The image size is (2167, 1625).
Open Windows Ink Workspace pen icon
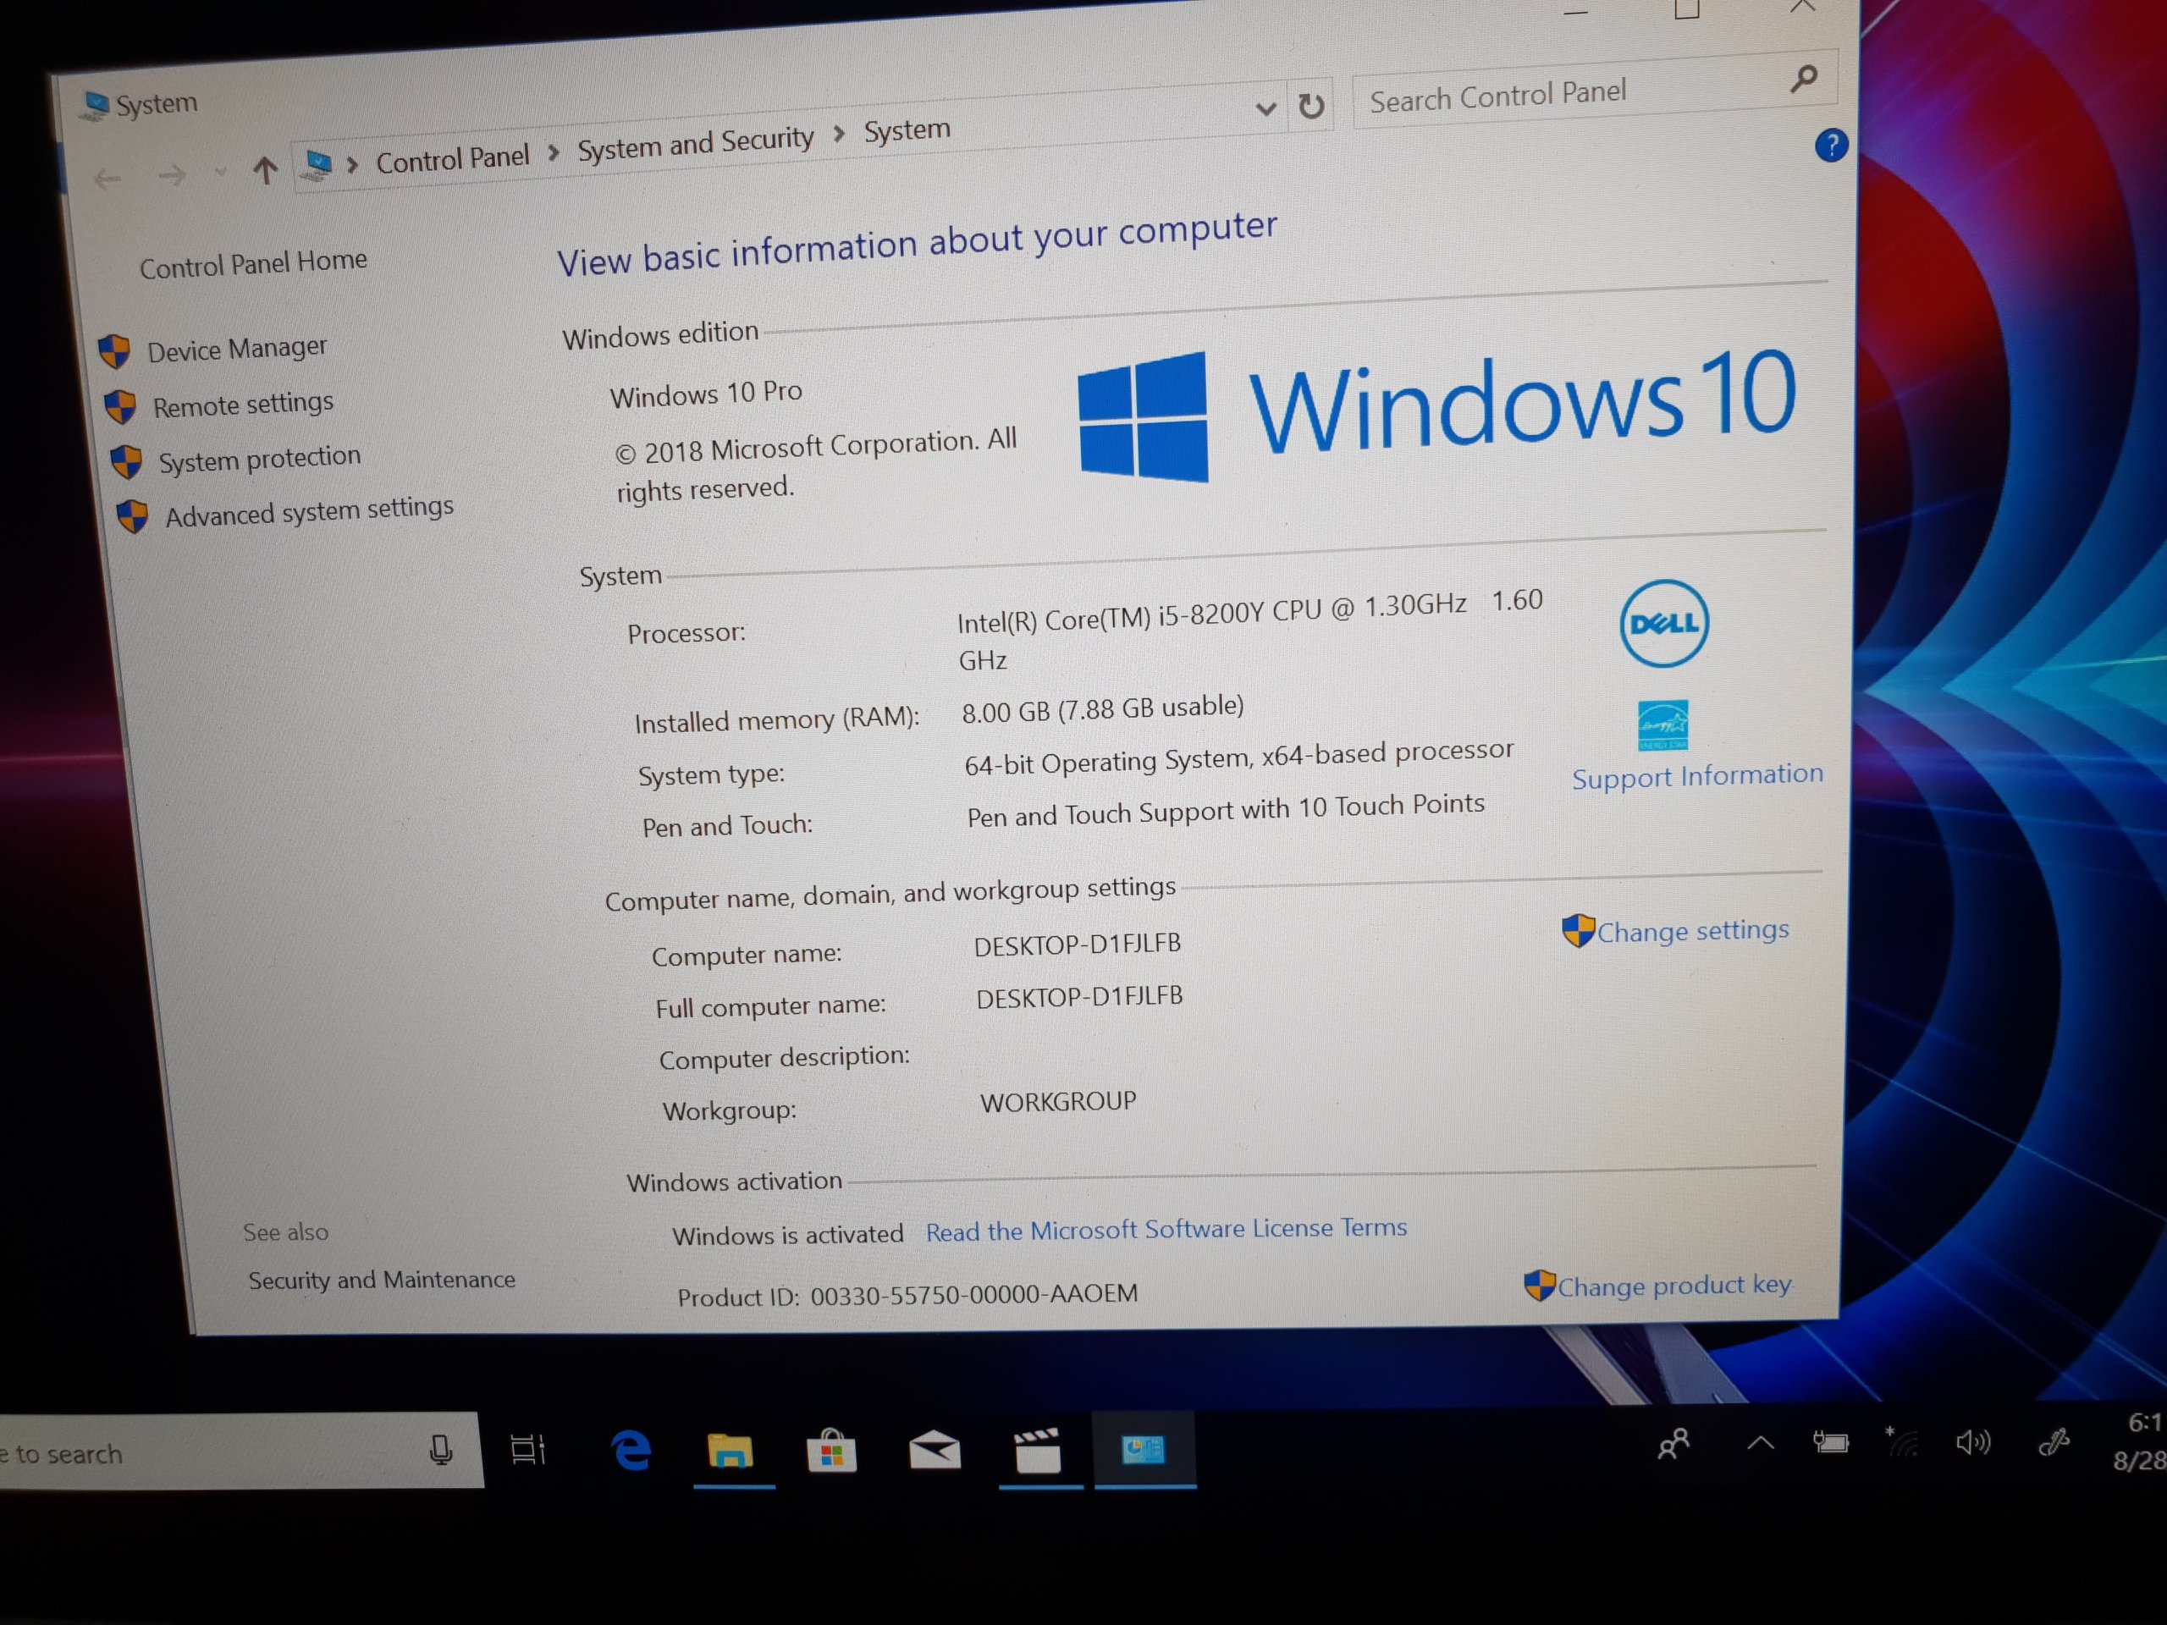pos(2053,1442)
